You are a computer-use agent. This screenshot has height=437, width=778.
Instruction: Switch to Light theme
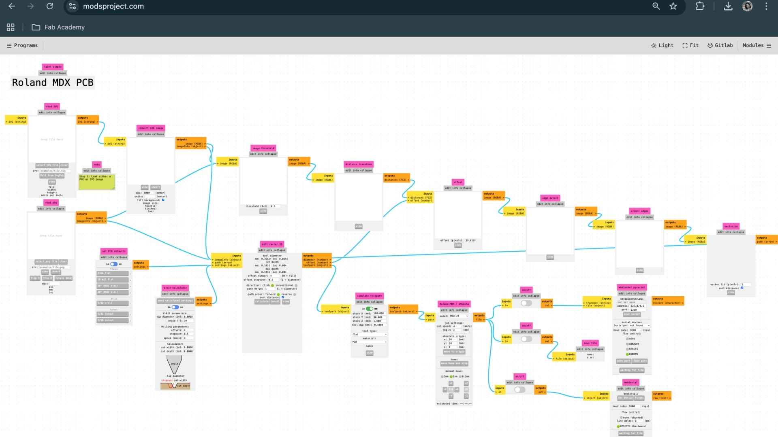(x=662, y=45)
